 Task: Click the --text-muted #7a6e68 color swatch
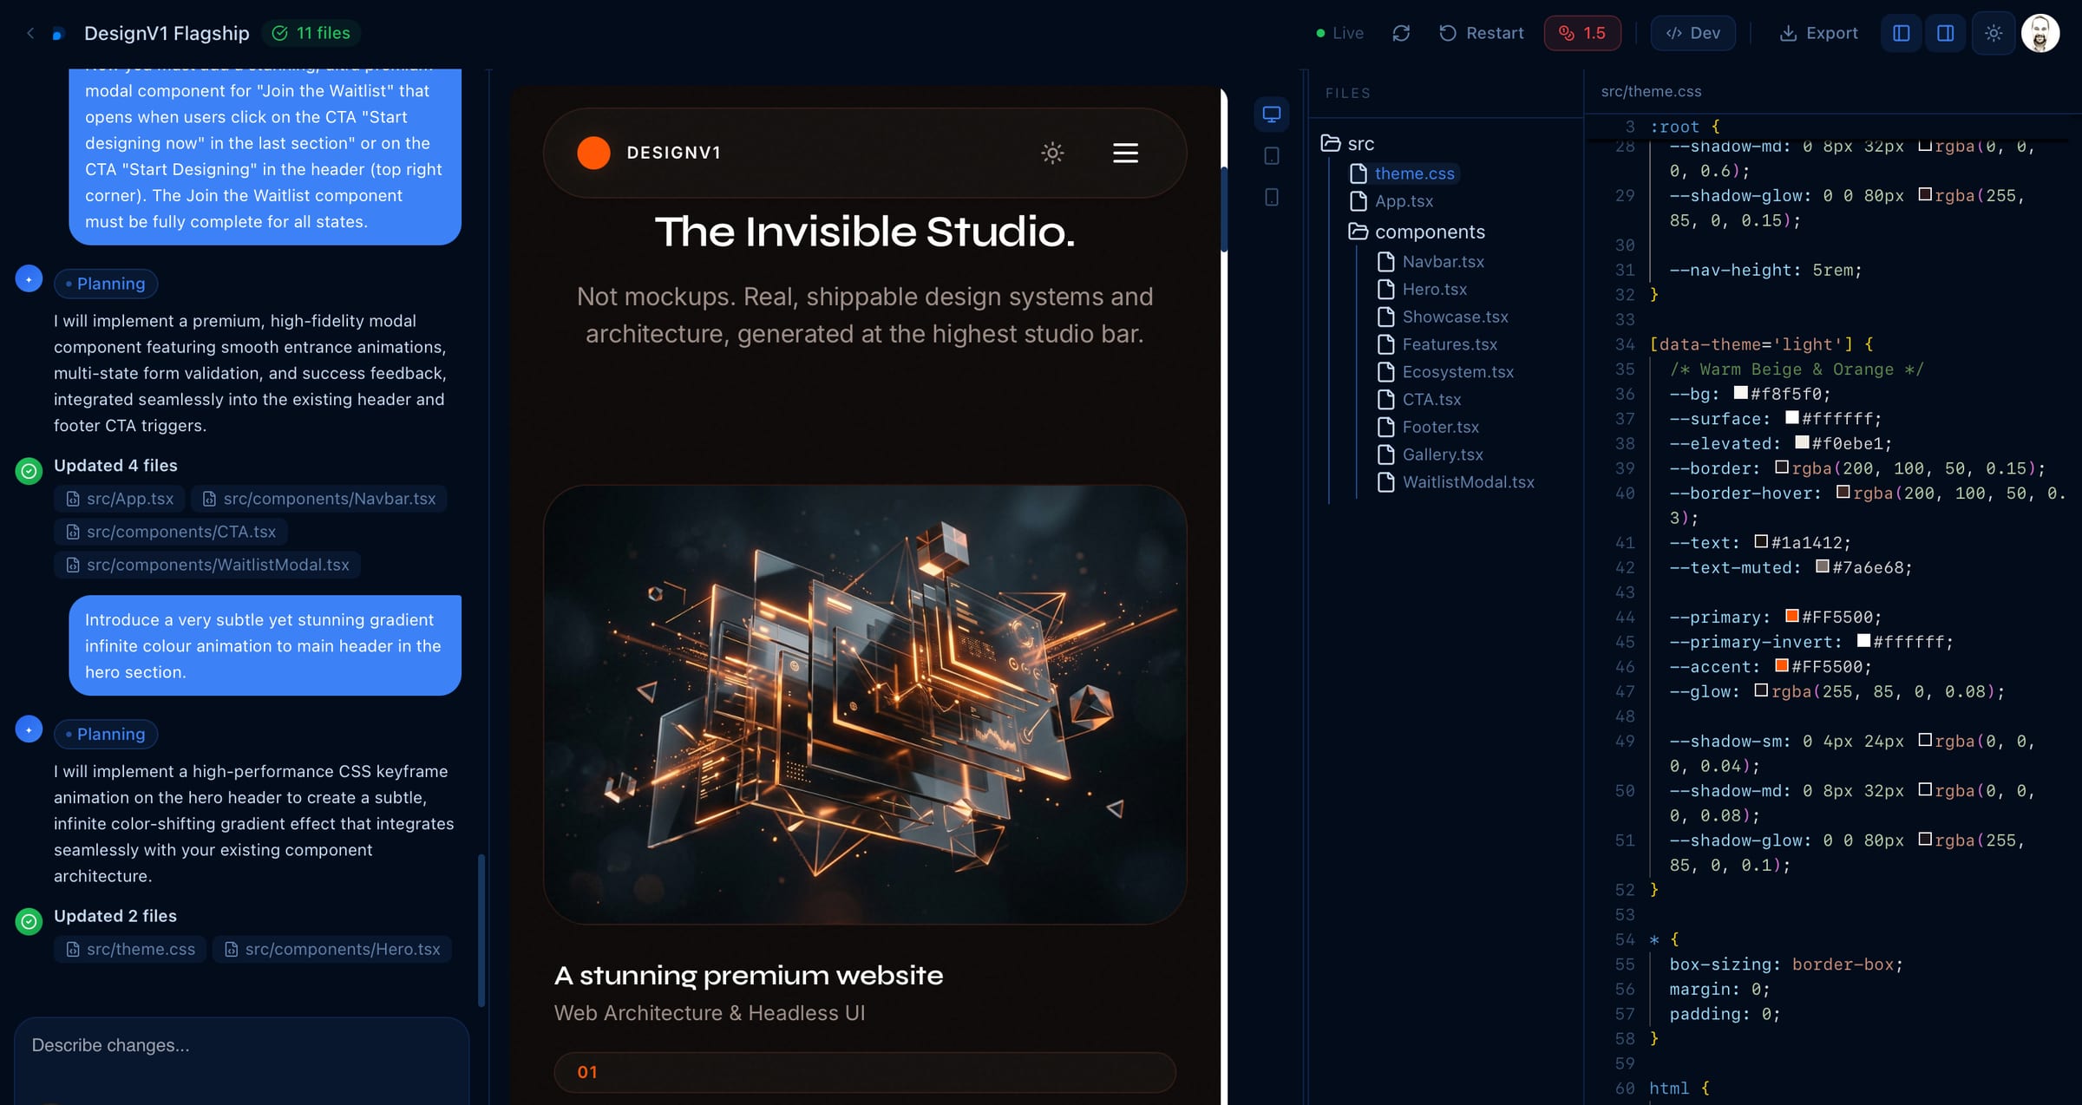[1822, 566]
